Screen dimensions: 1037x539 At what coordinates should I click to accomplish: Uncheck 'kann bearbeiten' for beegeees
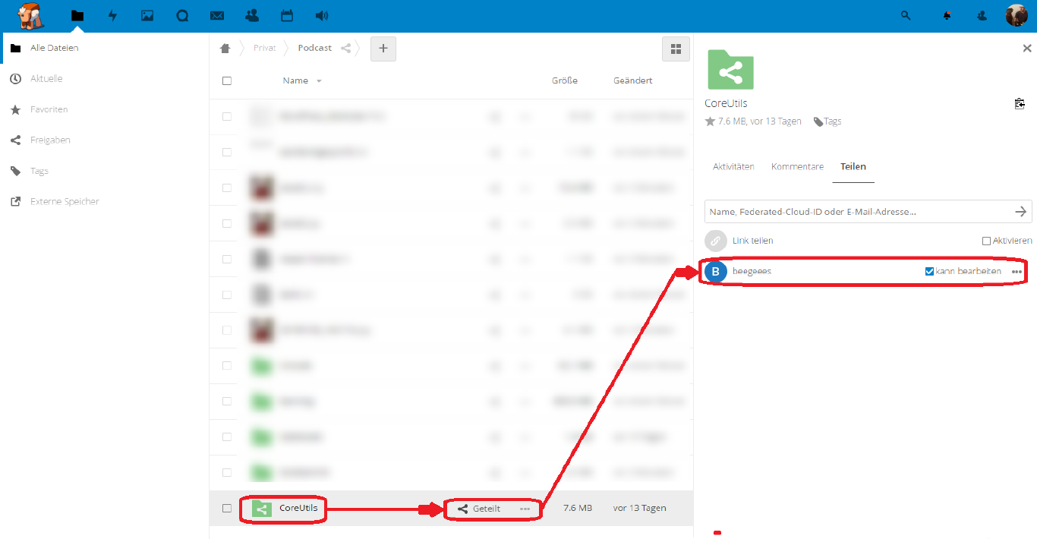(929, 271)
